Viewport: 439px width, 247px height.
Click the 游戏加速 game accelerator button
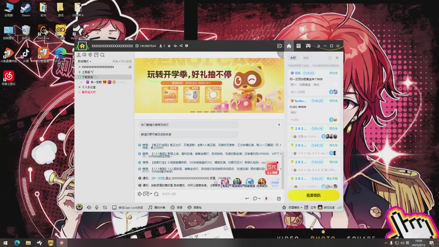point(326,207)
